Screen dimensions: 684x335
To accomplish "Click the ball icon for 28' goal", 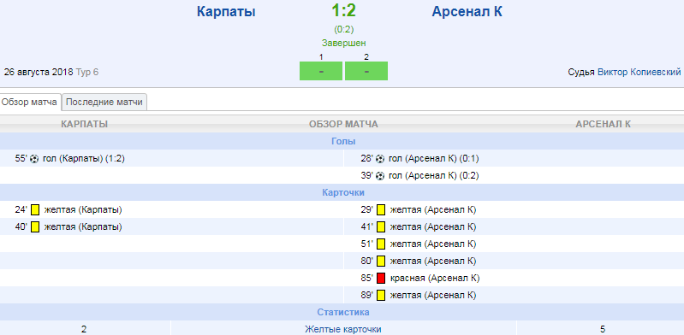I will [380, 159].
